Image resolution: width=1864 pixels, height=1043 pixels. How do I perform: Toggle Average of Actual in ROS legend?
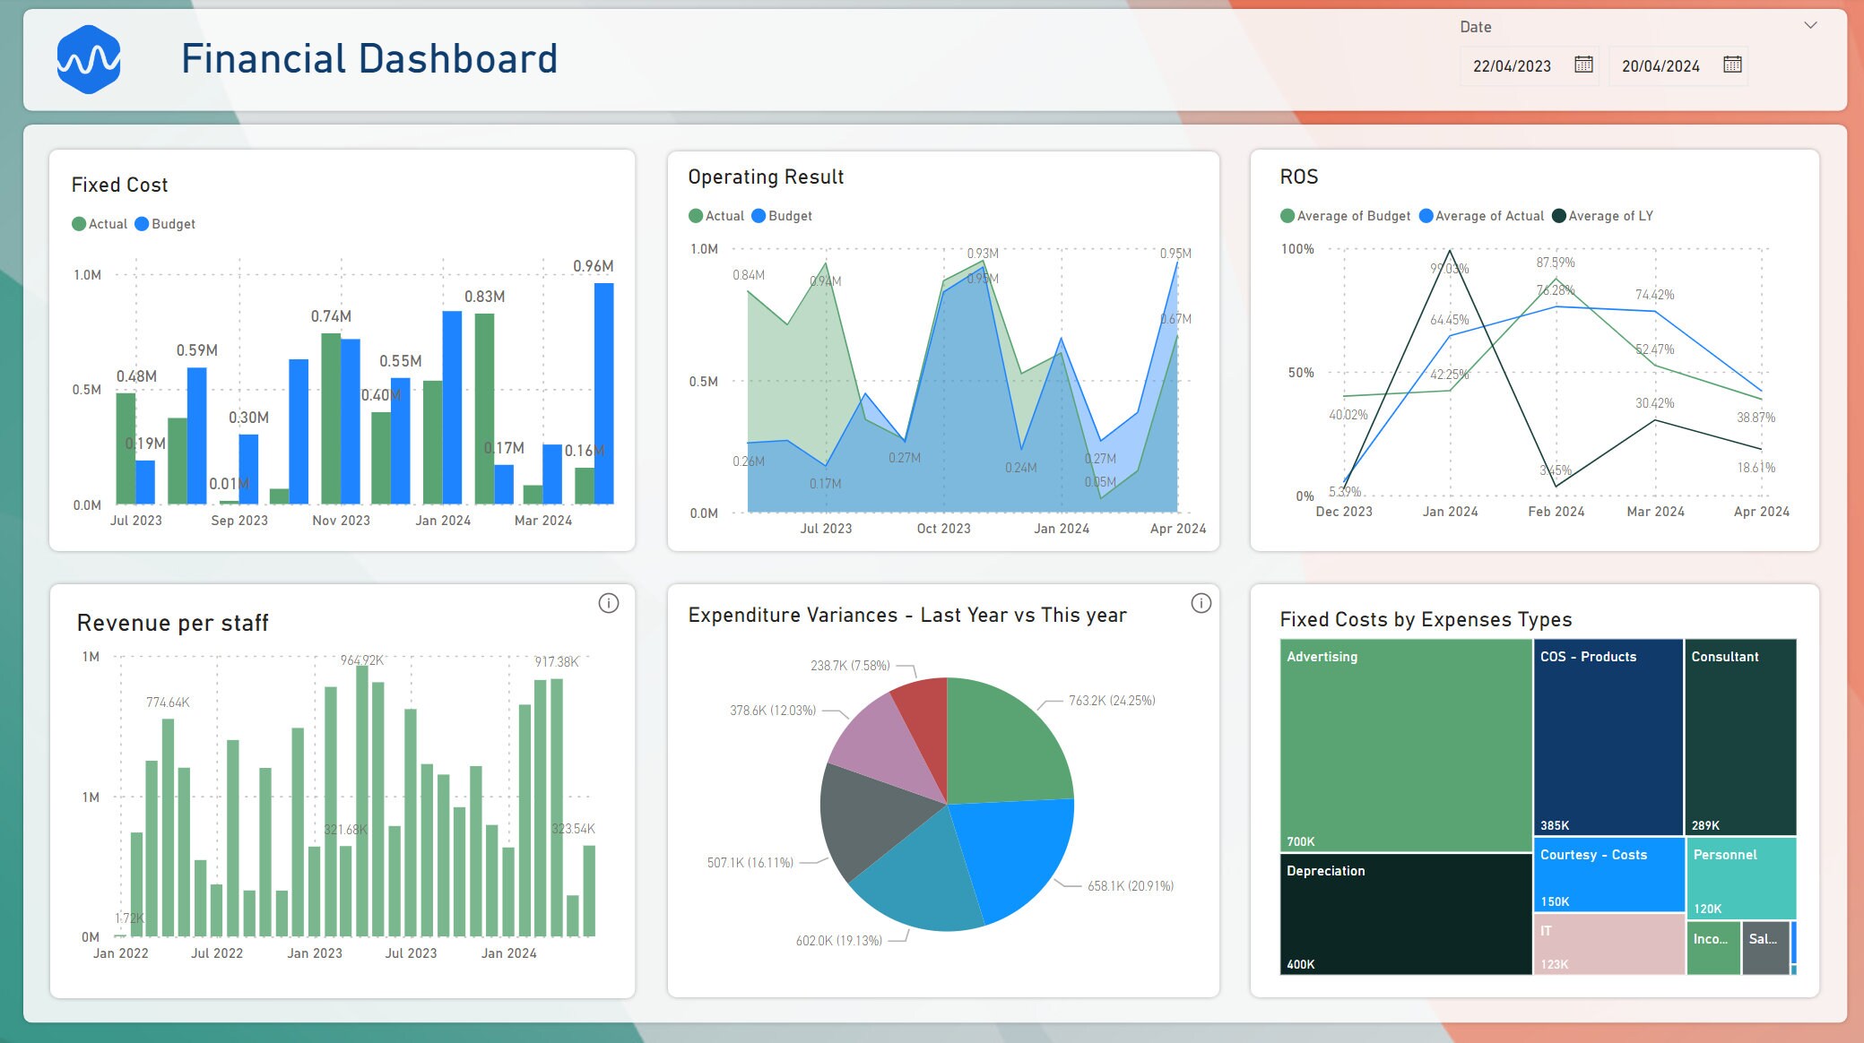click(1426, 215)
